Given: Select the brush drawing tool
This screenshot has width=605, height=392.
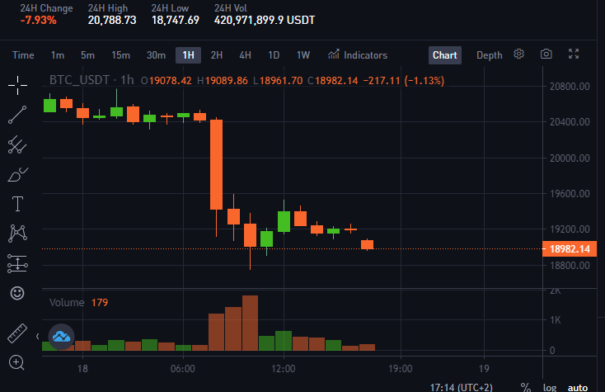Looking at the screenshot, I should 17,175.
